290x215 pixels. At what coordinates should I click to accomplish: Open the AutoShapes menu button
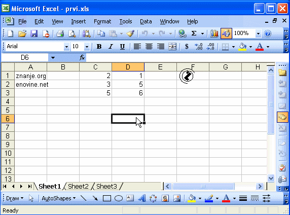click(59, 198)
